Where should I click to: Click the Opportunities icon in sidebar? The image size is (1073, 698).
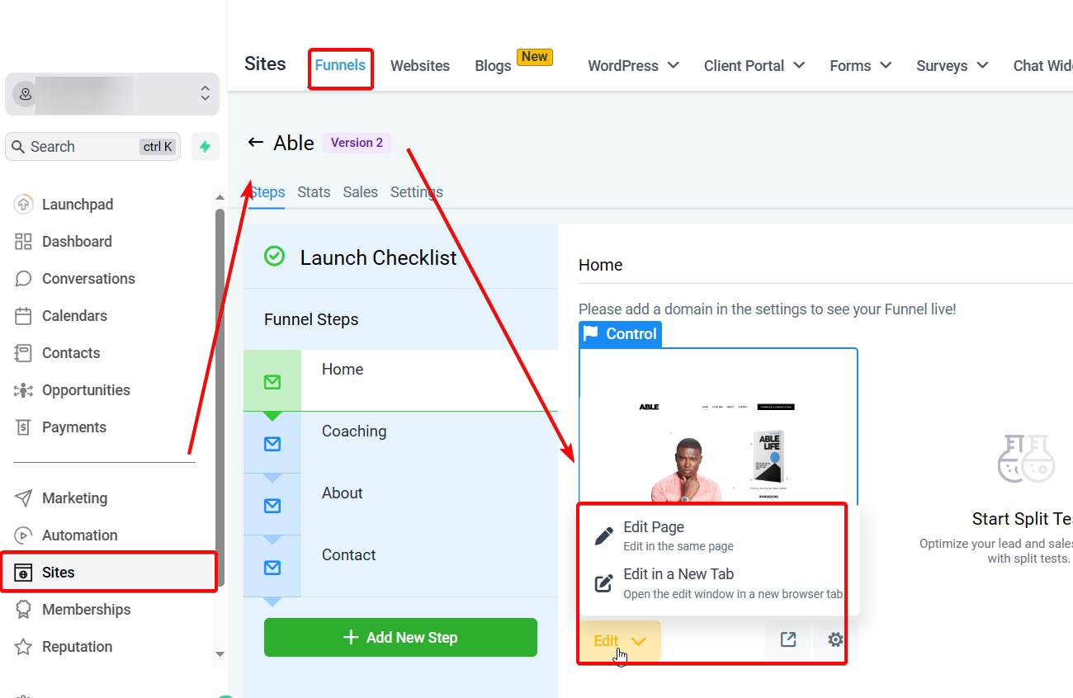(x=23, y=390)
